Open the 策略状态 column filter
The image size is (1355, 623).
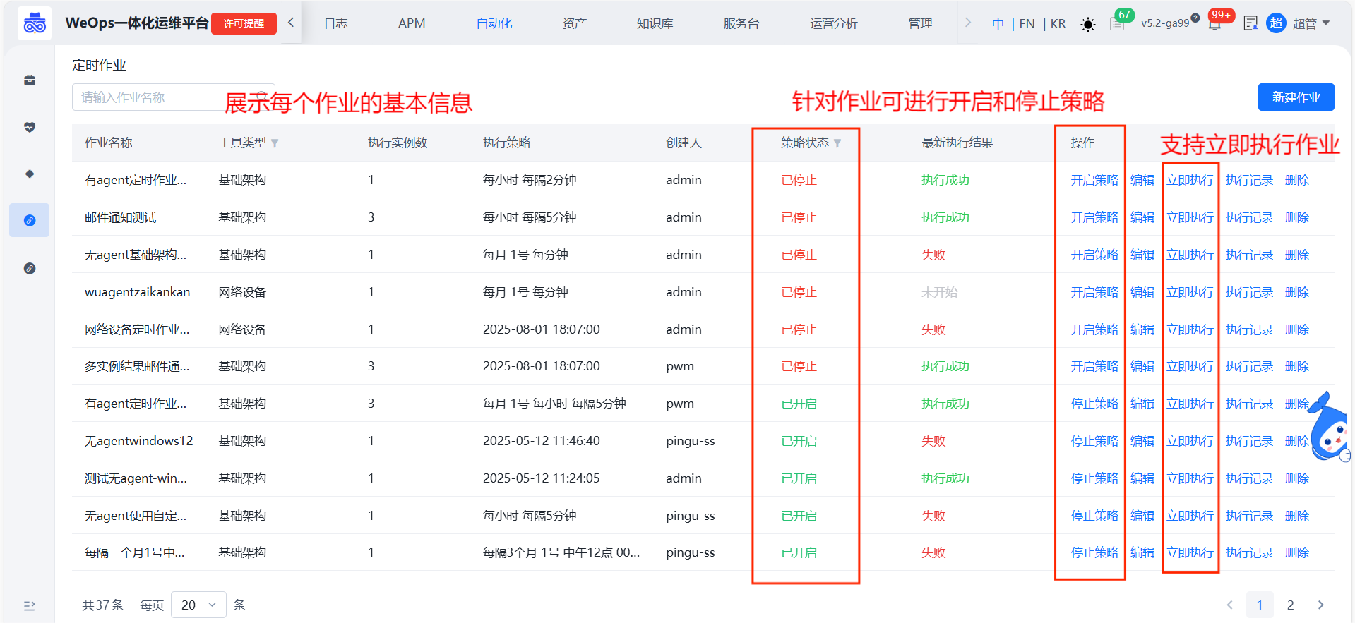pyautogui.click(x=837, y=143)
